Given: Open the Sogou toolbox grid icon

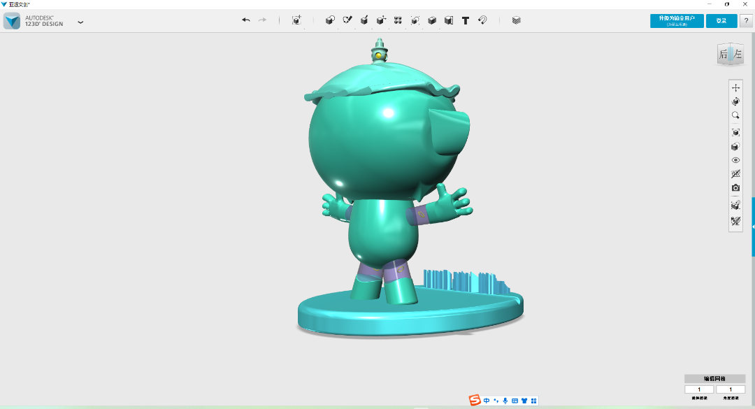Looking at the screenshot, I should 533,401.
